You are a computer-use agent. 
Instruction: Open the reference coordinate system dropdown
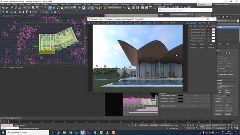[68, 7]
